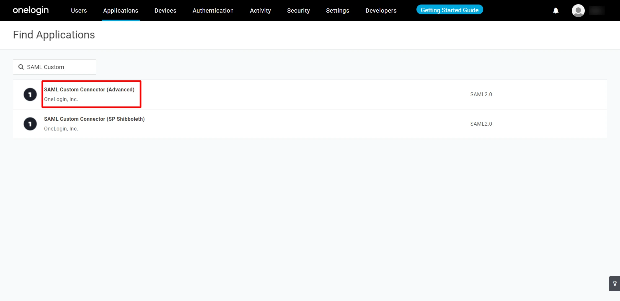Click OneLogin, Inc. under SP Shibboleth connector
Screen dimensions: 620x301
coord(61,129)
